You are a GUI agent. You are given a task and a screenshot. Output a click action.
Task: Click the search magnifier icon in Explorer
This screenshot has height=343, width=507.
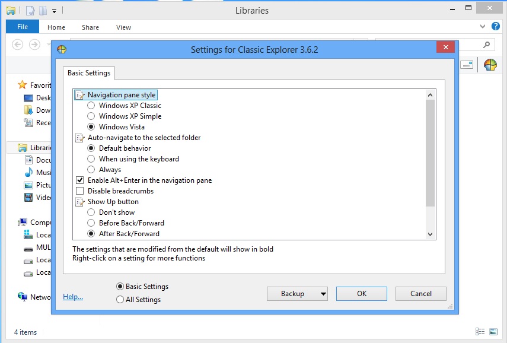486,45
